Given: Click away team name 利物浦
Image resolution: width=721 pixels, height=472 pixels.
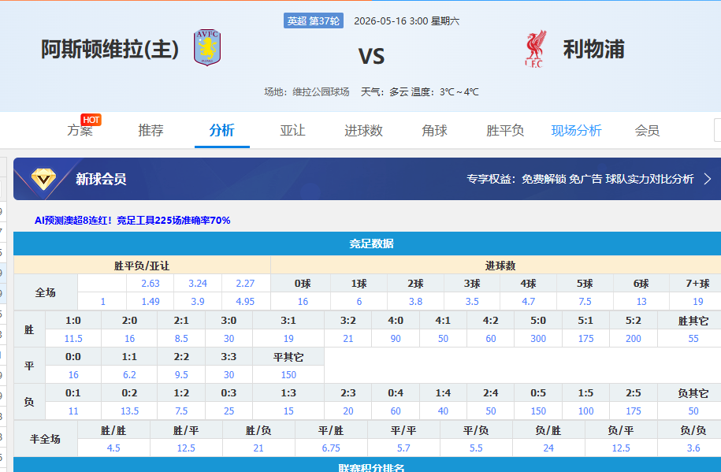Looking at the screenshot, I should [593, 49].
